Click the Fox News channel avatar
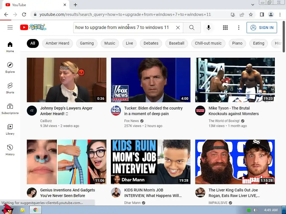 tap(116, 111)
